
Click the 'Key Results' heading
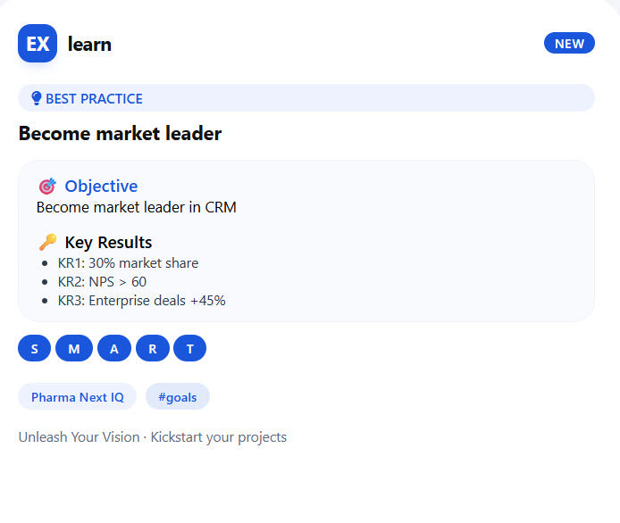pyautogui.click(x=108, y=242)
